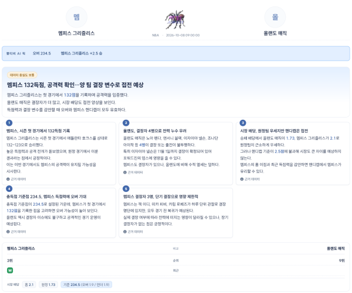
Task: Click the 3위 rank value
Action: click(x=10, y=261)
